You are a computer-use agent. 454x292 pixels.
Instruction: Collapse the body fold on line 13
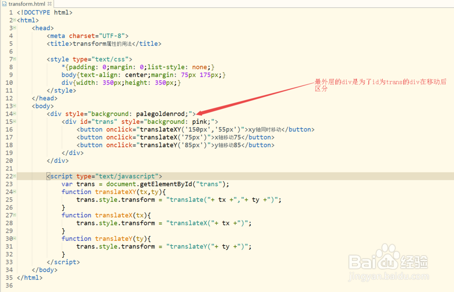[15, 106]
